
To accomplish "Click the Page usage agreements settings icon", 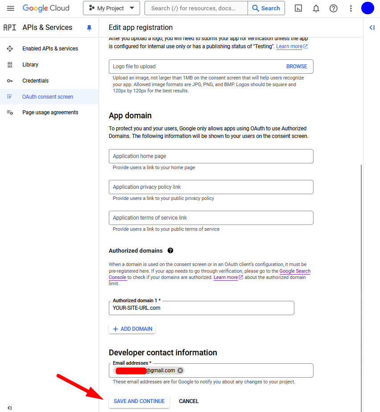I will (x=10, y=112).
